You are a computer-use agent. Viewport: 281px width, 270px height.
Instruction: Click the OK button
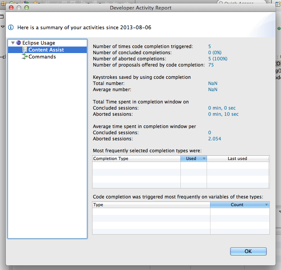[248, 251]
